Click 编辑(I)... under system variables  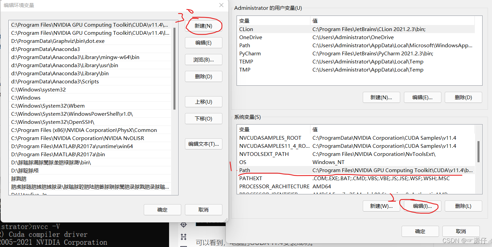(x=422, y=206)
